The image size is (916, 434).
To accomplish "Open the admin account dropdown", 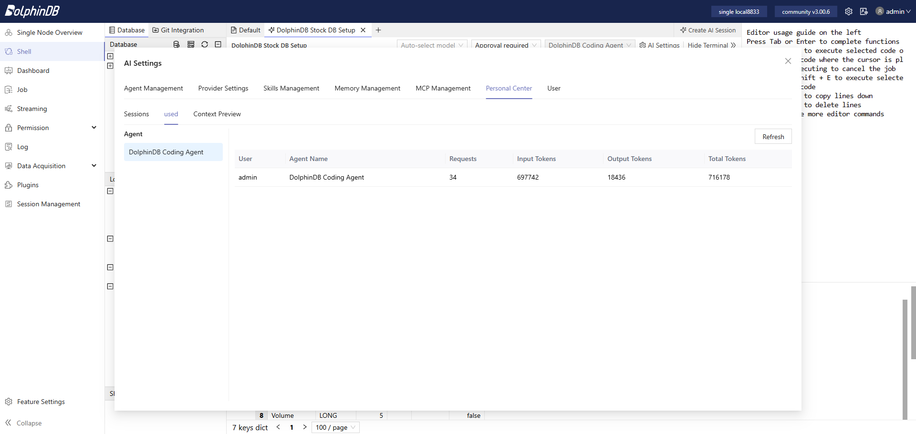I will [894, 11].
